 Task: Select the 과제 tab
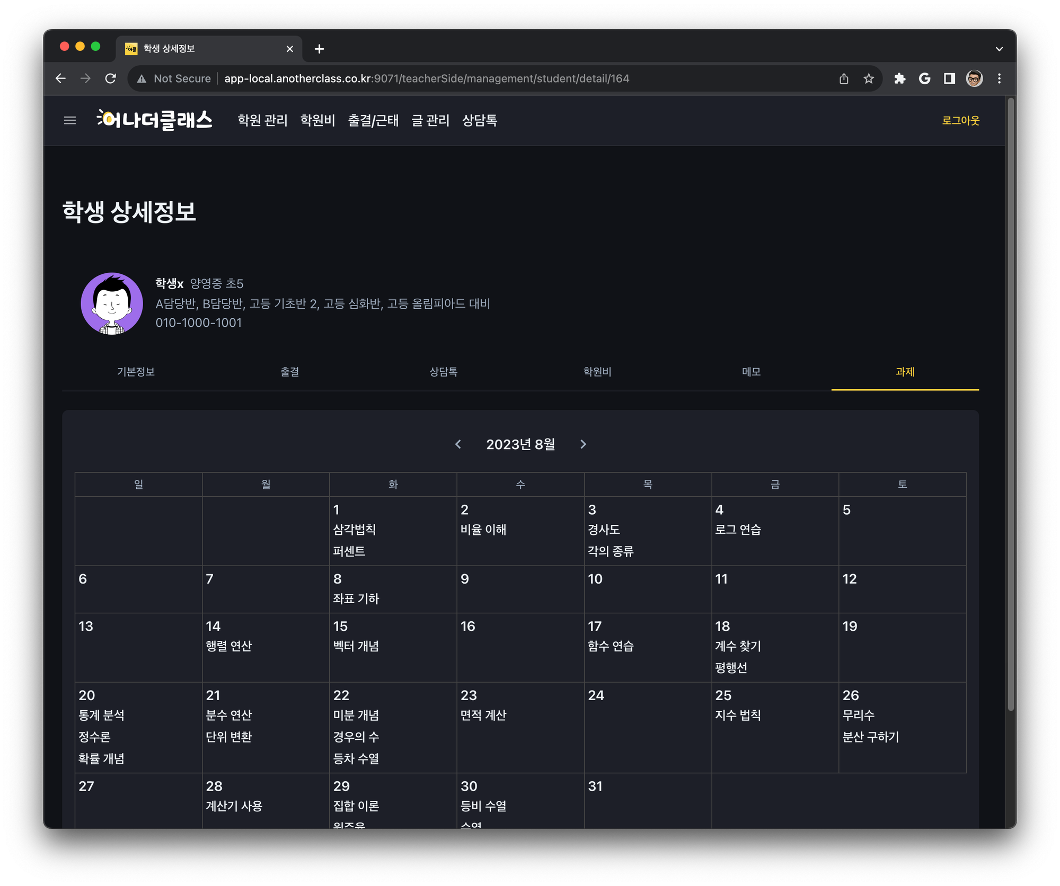[x=905, y=372]
